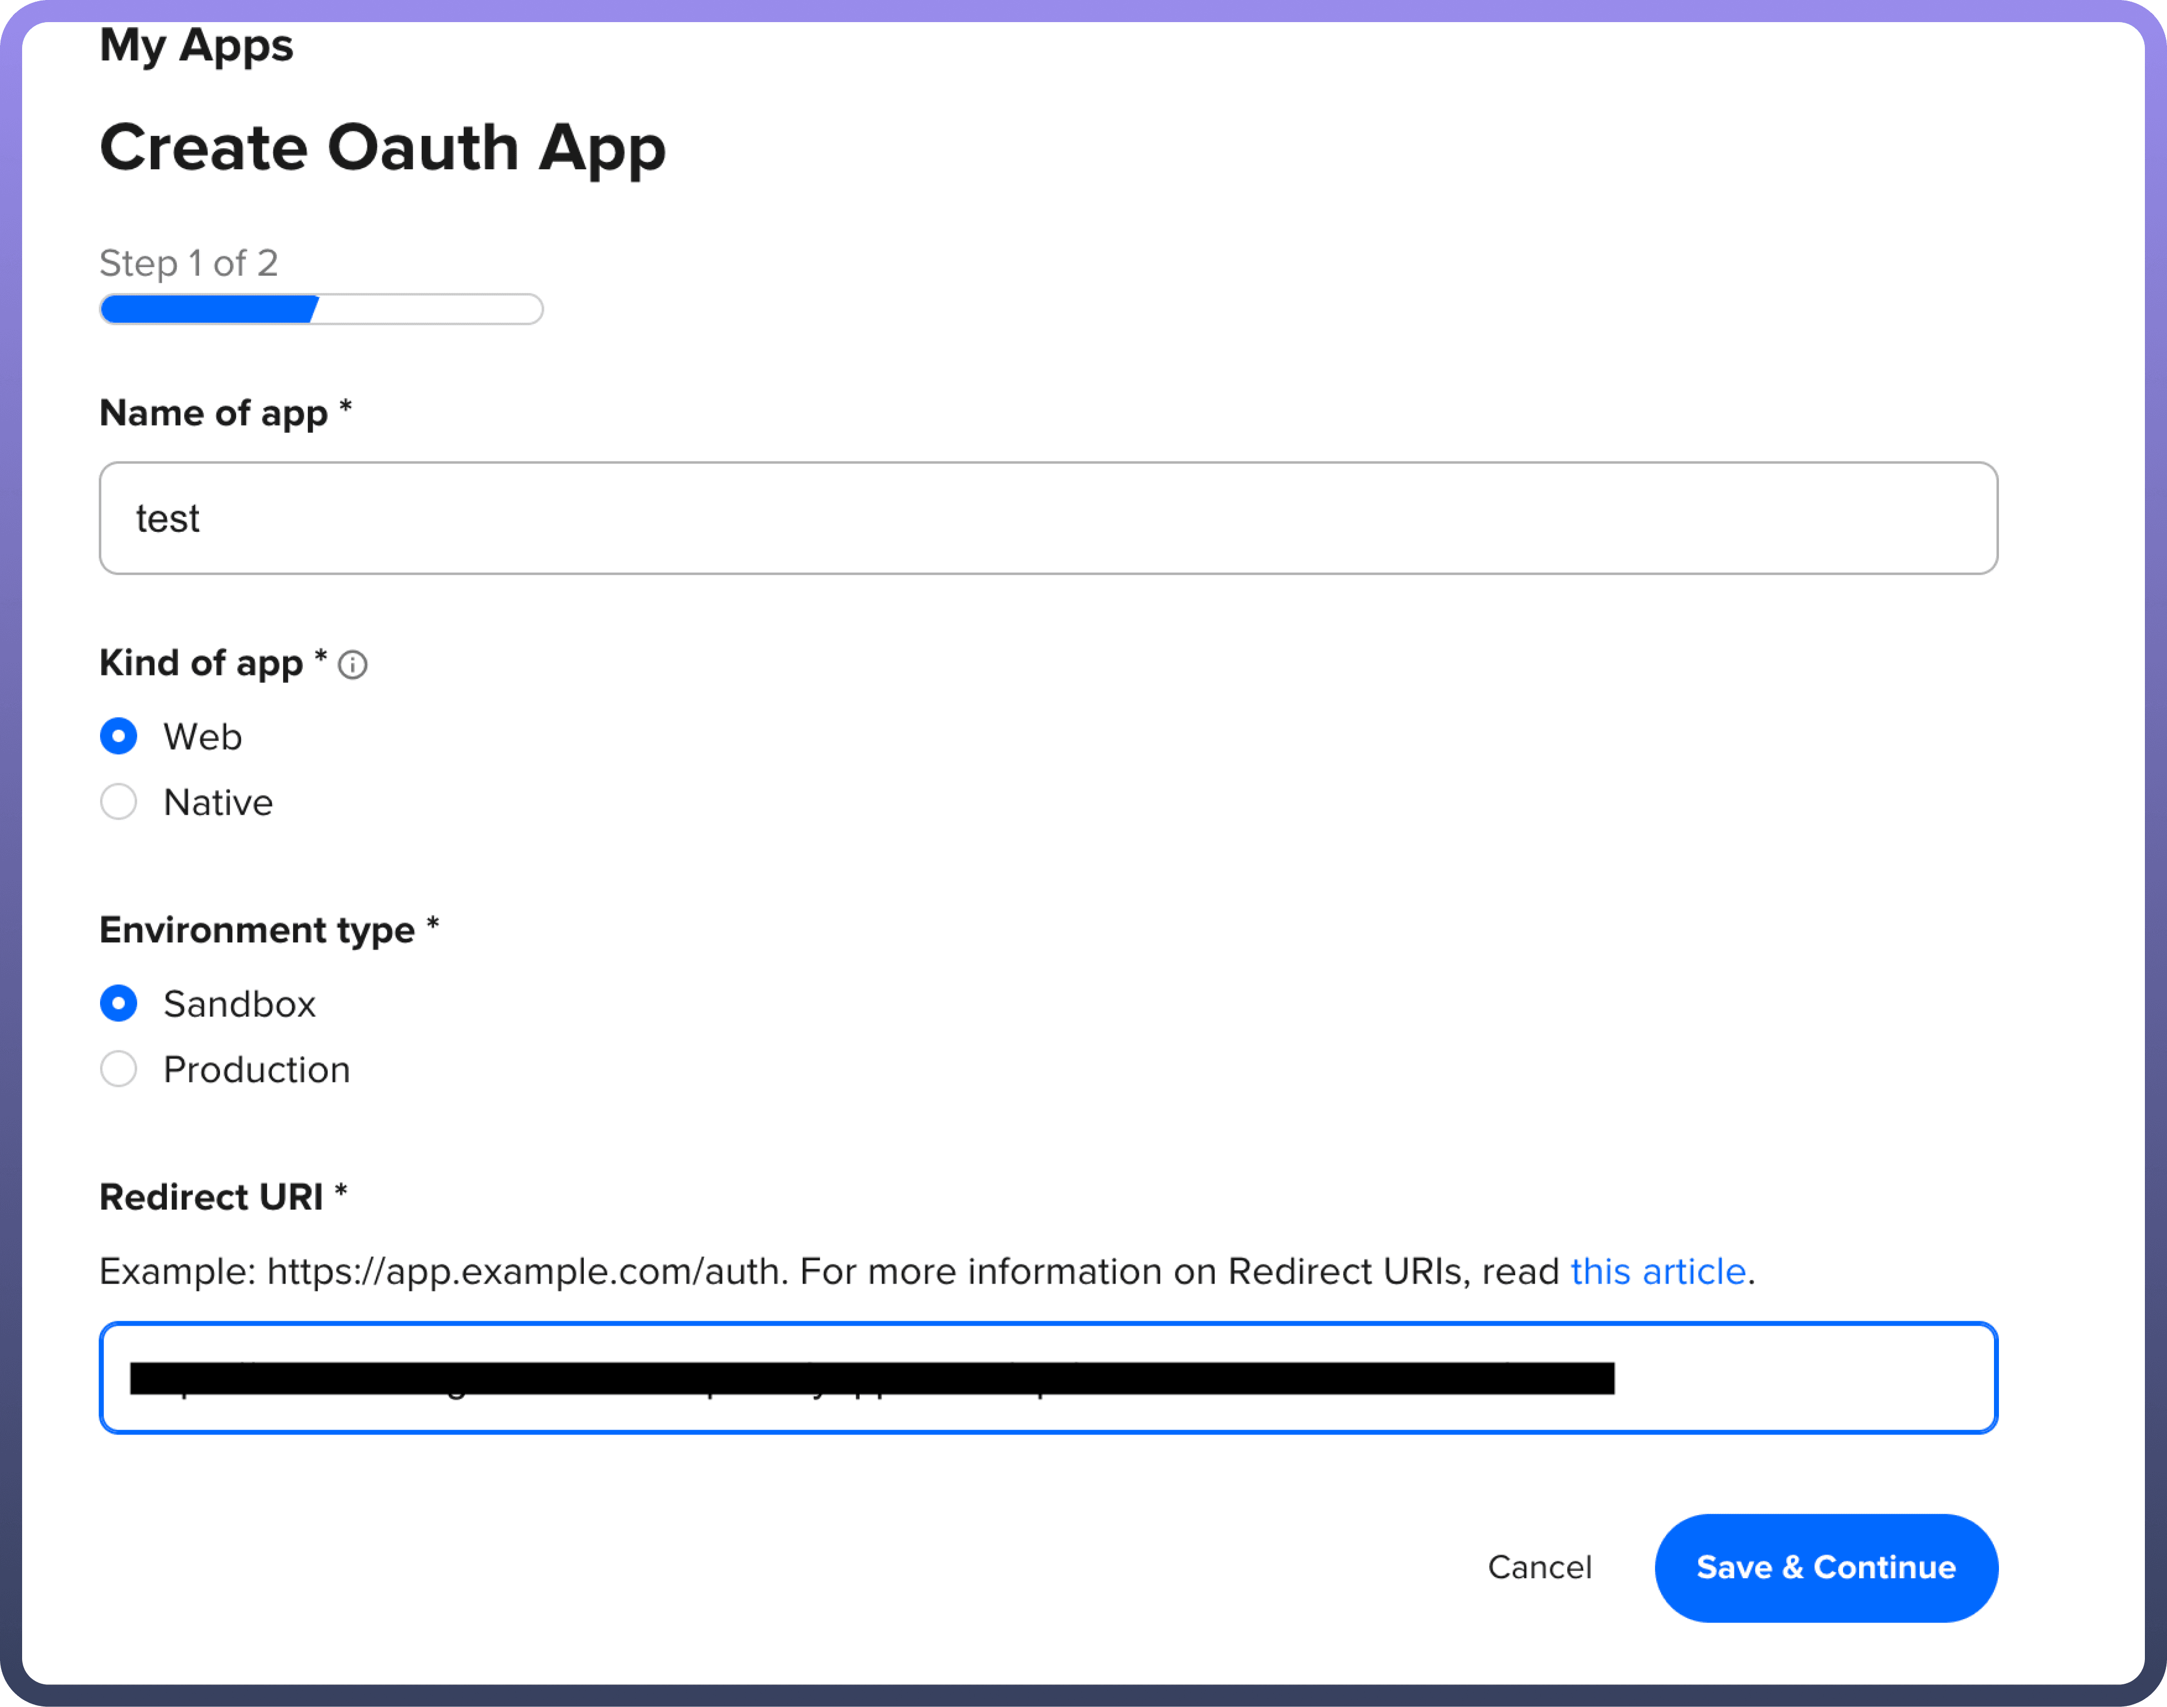
Task: Click the Native label text
Action: [218, 803]
